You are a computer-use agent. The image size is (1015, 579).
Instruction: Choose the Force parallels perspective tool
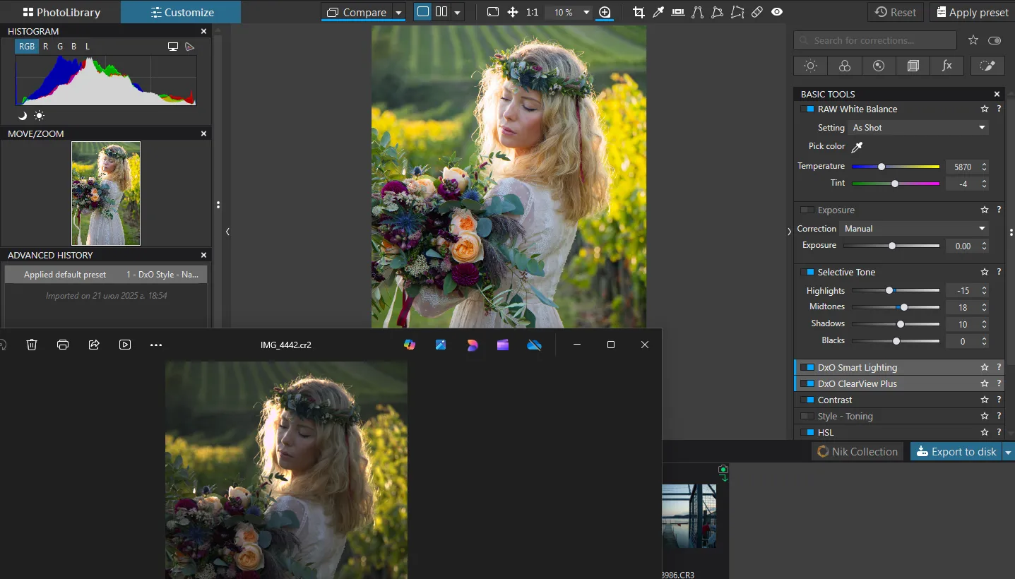(698, 12)
